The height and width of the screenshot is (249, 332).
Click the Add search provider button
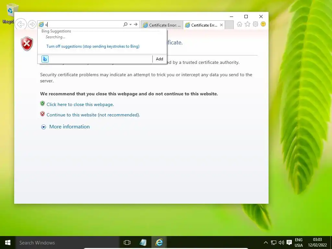(x=160, y=59)
